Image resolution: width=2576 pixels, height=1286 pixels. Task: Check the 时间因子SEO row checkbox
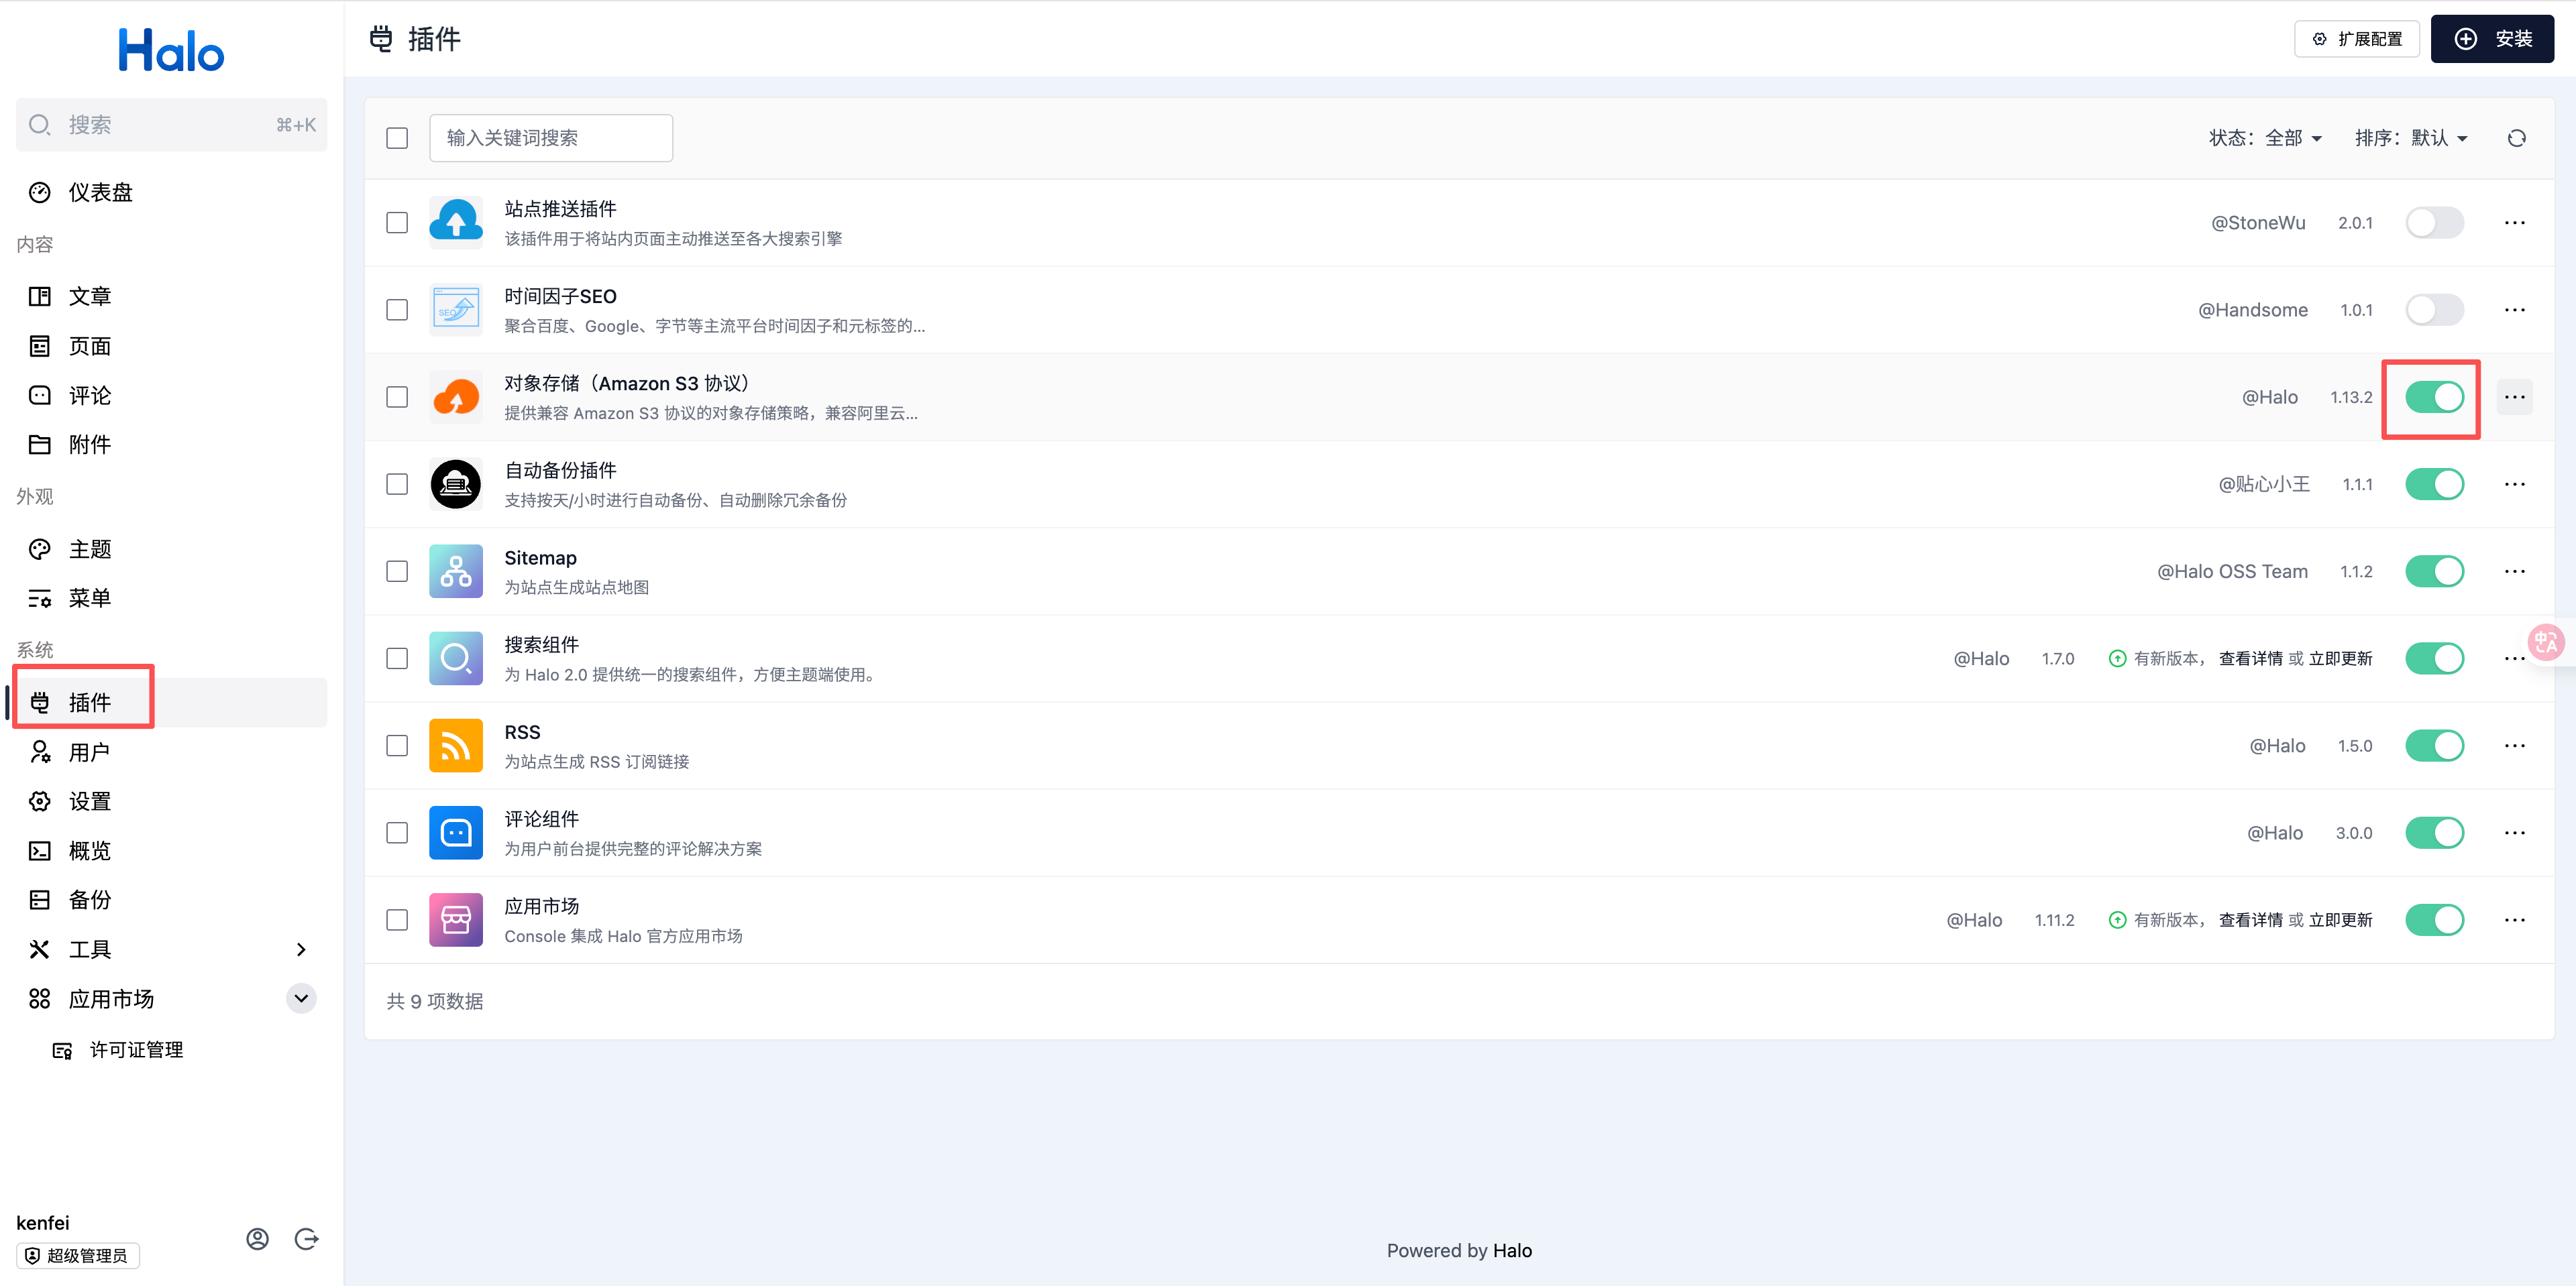397,310
